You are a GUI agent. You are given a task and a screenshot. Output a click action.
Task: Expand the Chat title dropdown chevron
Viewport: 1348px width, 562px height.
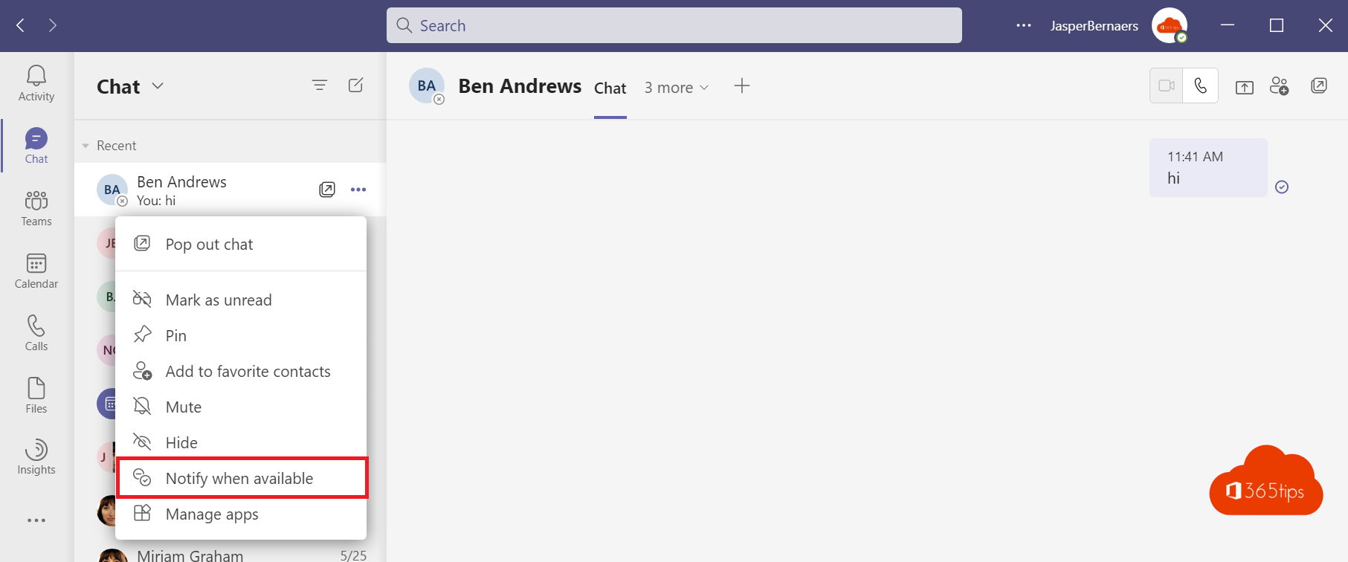coord(158,86)
